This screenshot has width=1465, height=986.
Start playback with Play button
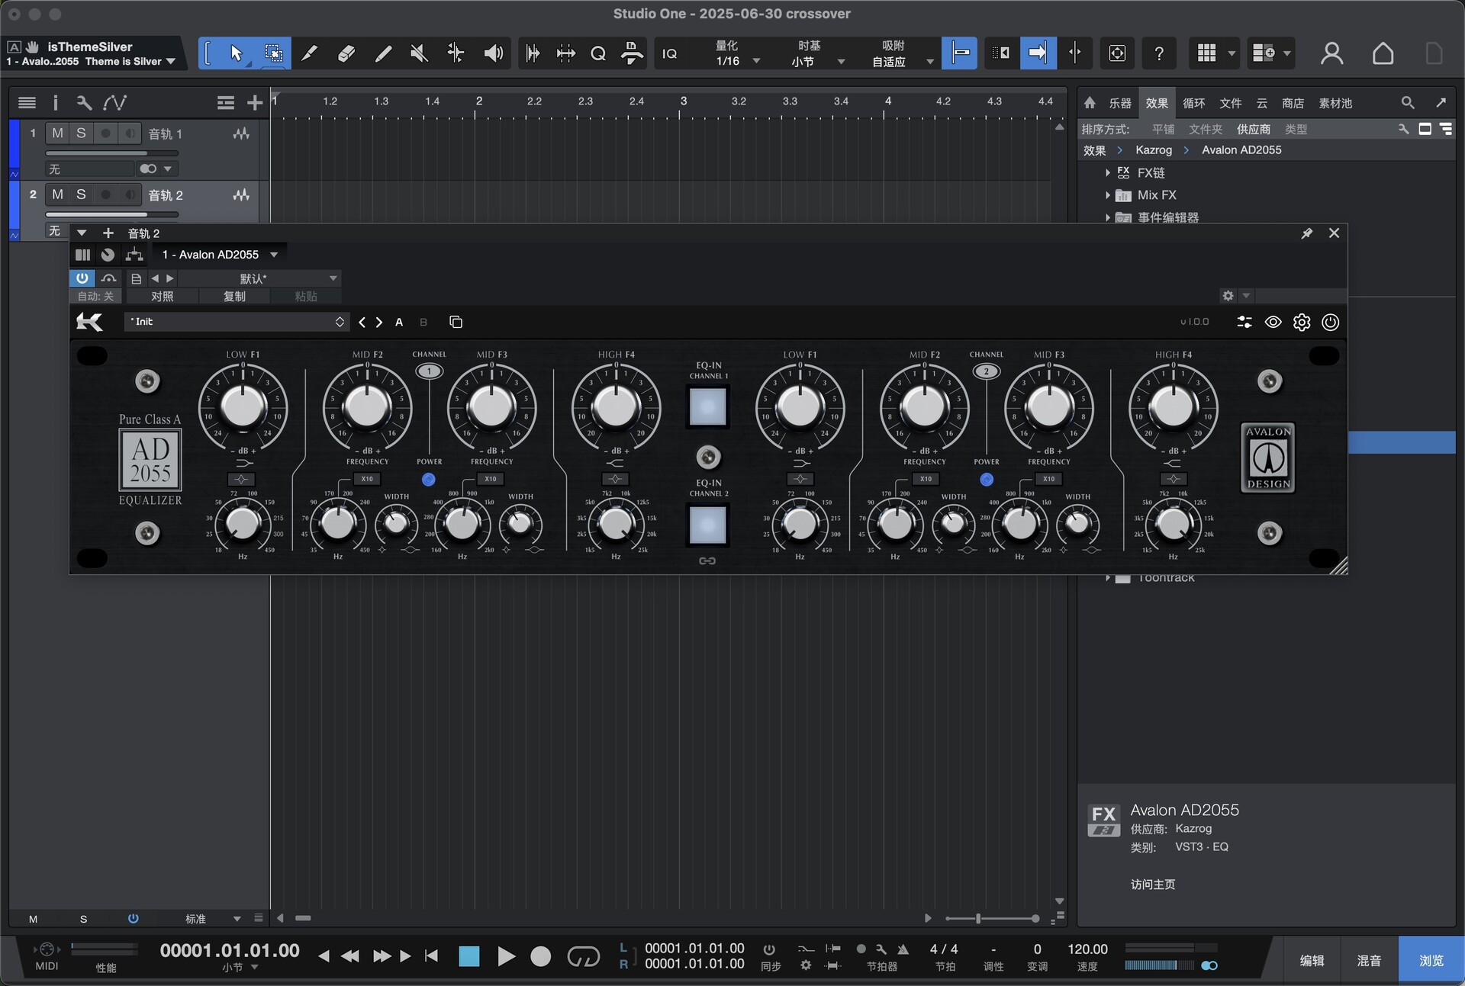505,956
